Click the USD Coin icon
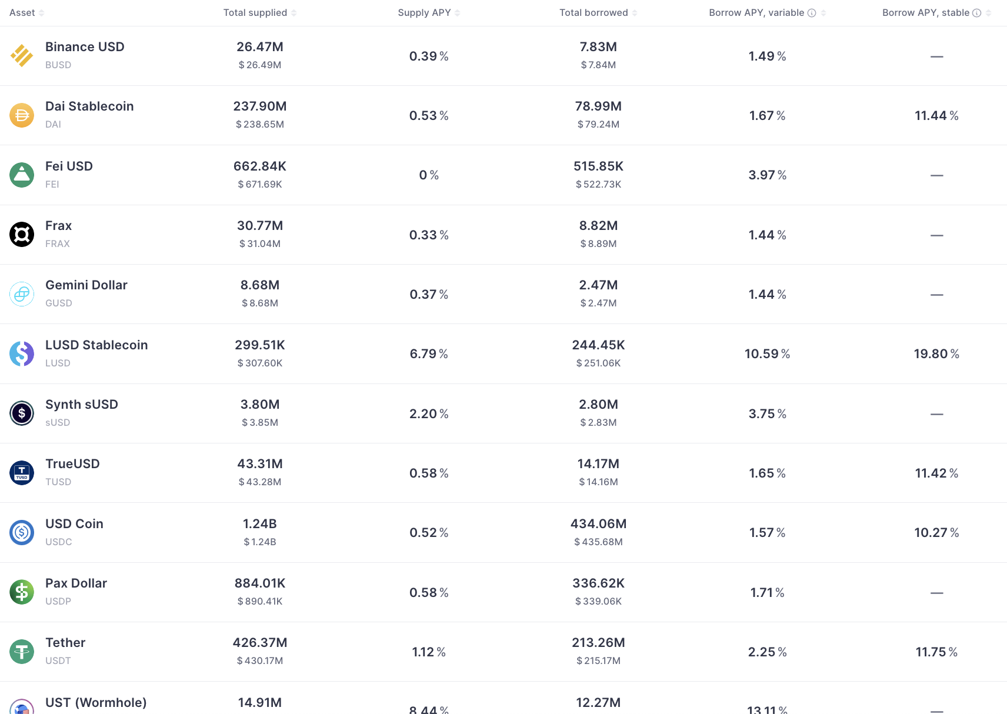The image size is (1007, 714). coord(22,533)
